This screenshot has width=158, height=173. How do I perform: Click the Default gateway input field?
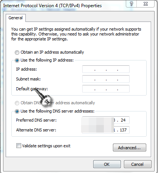tap(106, 89)
